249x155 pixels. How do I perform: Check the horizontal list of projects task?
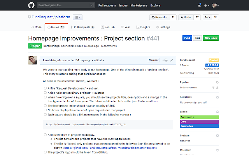point(45,134)
